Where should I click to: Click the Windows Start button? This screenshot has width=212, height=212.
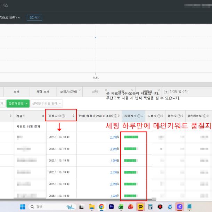[23, 207]
